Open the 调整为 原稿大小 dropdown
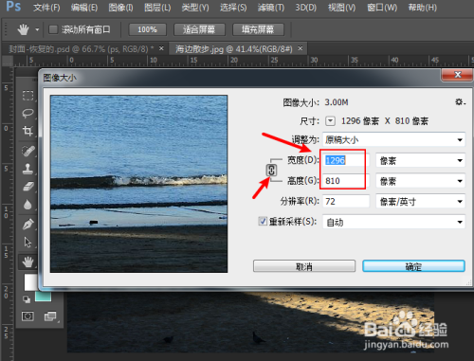The height and width of the screenshot is (361, 474). 393,139
